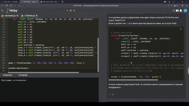Open the notifications bell
The height and width of the screenshot is (106, 189).
tap(181, 11)
